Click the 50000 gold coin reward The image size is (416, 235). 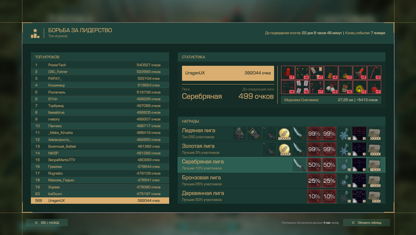[x=284, y=149]
